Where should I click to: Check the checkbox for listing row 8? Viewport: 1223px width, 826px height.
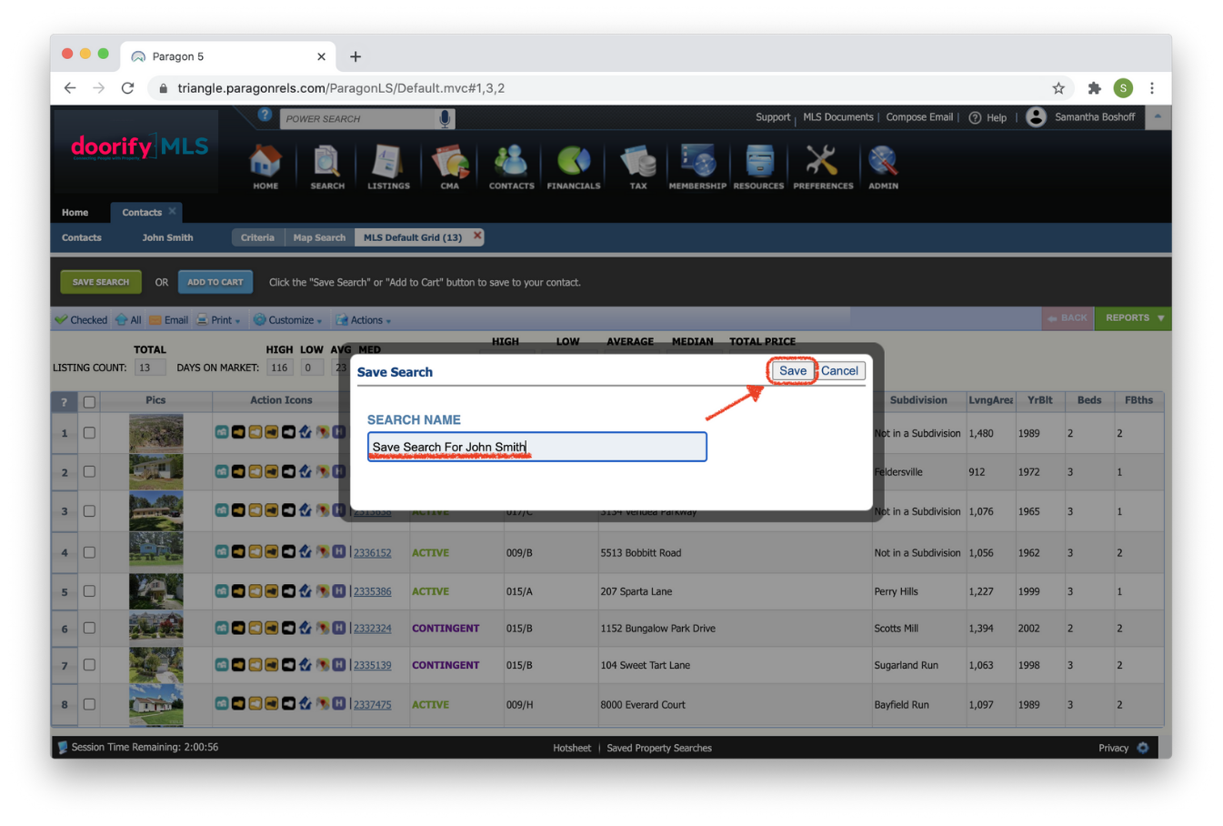(89, 704)
